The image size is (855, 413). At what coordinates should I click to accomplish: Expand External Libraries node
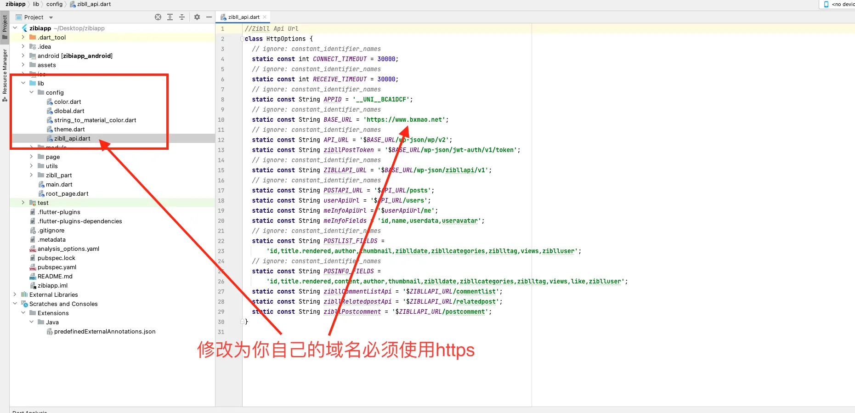coord(15,294)
